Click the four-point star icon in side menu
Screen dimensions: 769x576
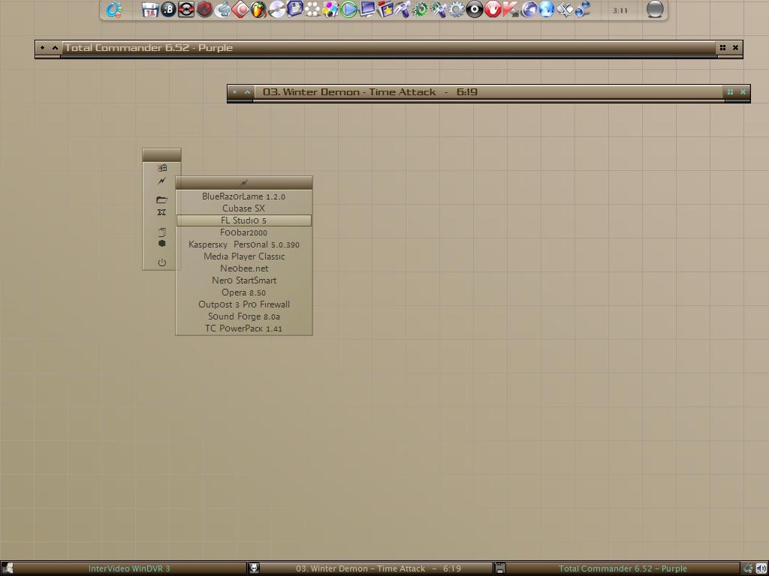(162, 212)
